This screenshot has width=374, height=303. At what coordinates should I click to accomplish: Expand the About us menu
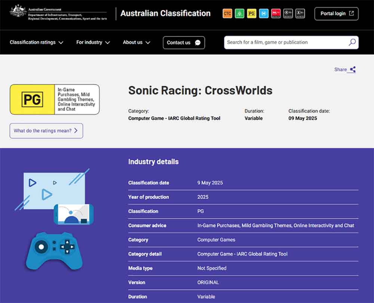click(137, 43)
